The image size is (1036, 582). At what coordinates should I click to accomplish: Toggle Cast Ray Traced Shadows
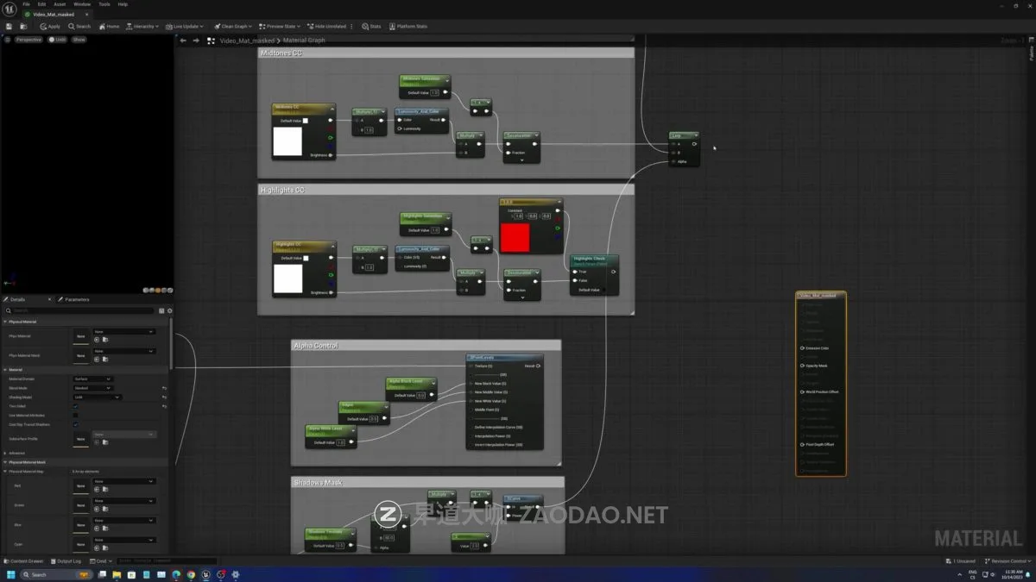[75, 424]
